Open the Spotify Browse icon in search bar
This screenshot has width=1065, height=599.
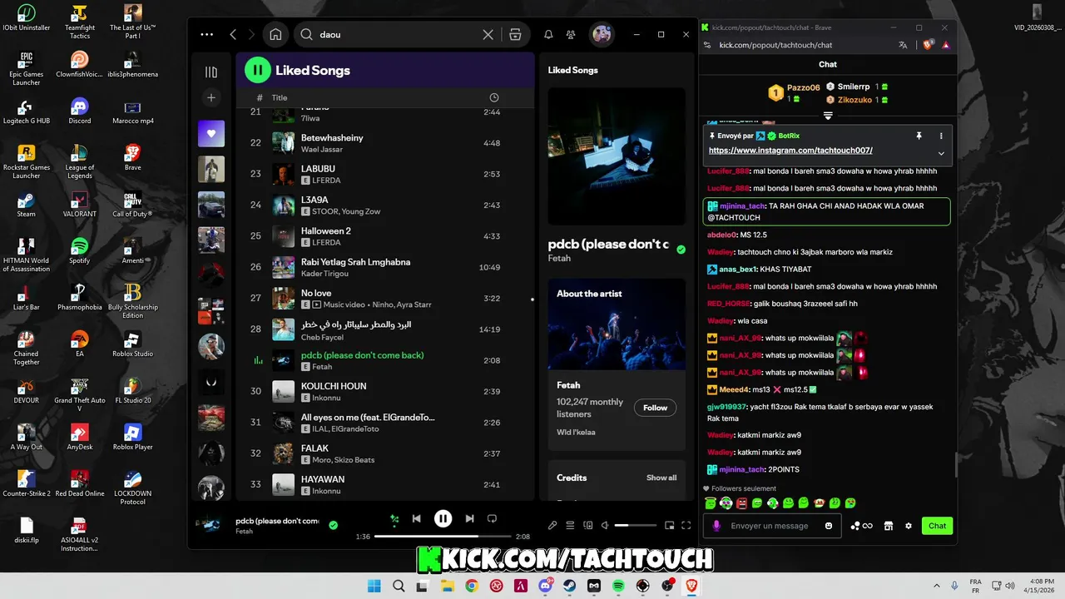tap(515, 34)
